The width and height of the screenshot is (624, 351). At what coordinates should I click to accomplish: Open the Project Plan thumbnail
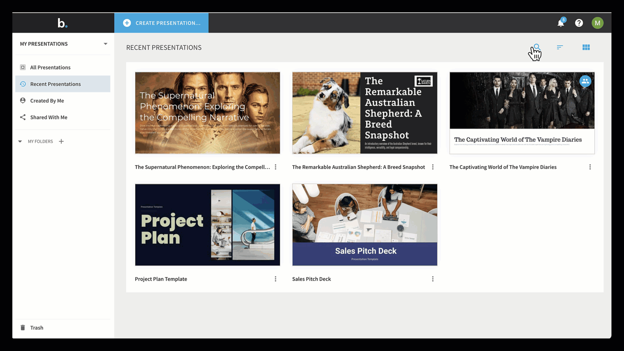[x=207, y=225]
